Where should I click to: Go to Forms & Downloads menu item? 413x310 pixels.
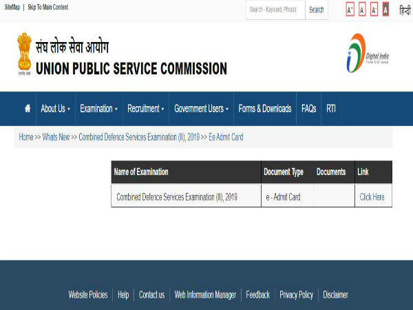click(264, 109)
